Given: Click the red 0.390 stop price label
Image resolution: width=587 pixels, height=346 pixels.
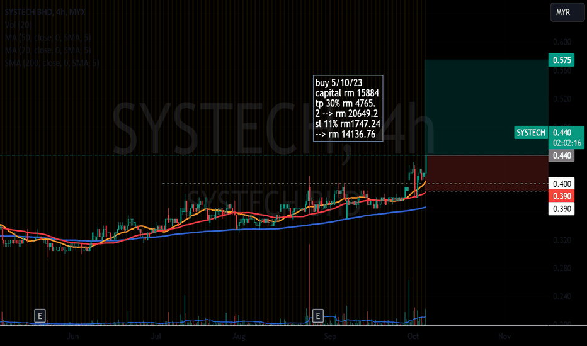Looking at the screenshot, I should click(562, 196).
